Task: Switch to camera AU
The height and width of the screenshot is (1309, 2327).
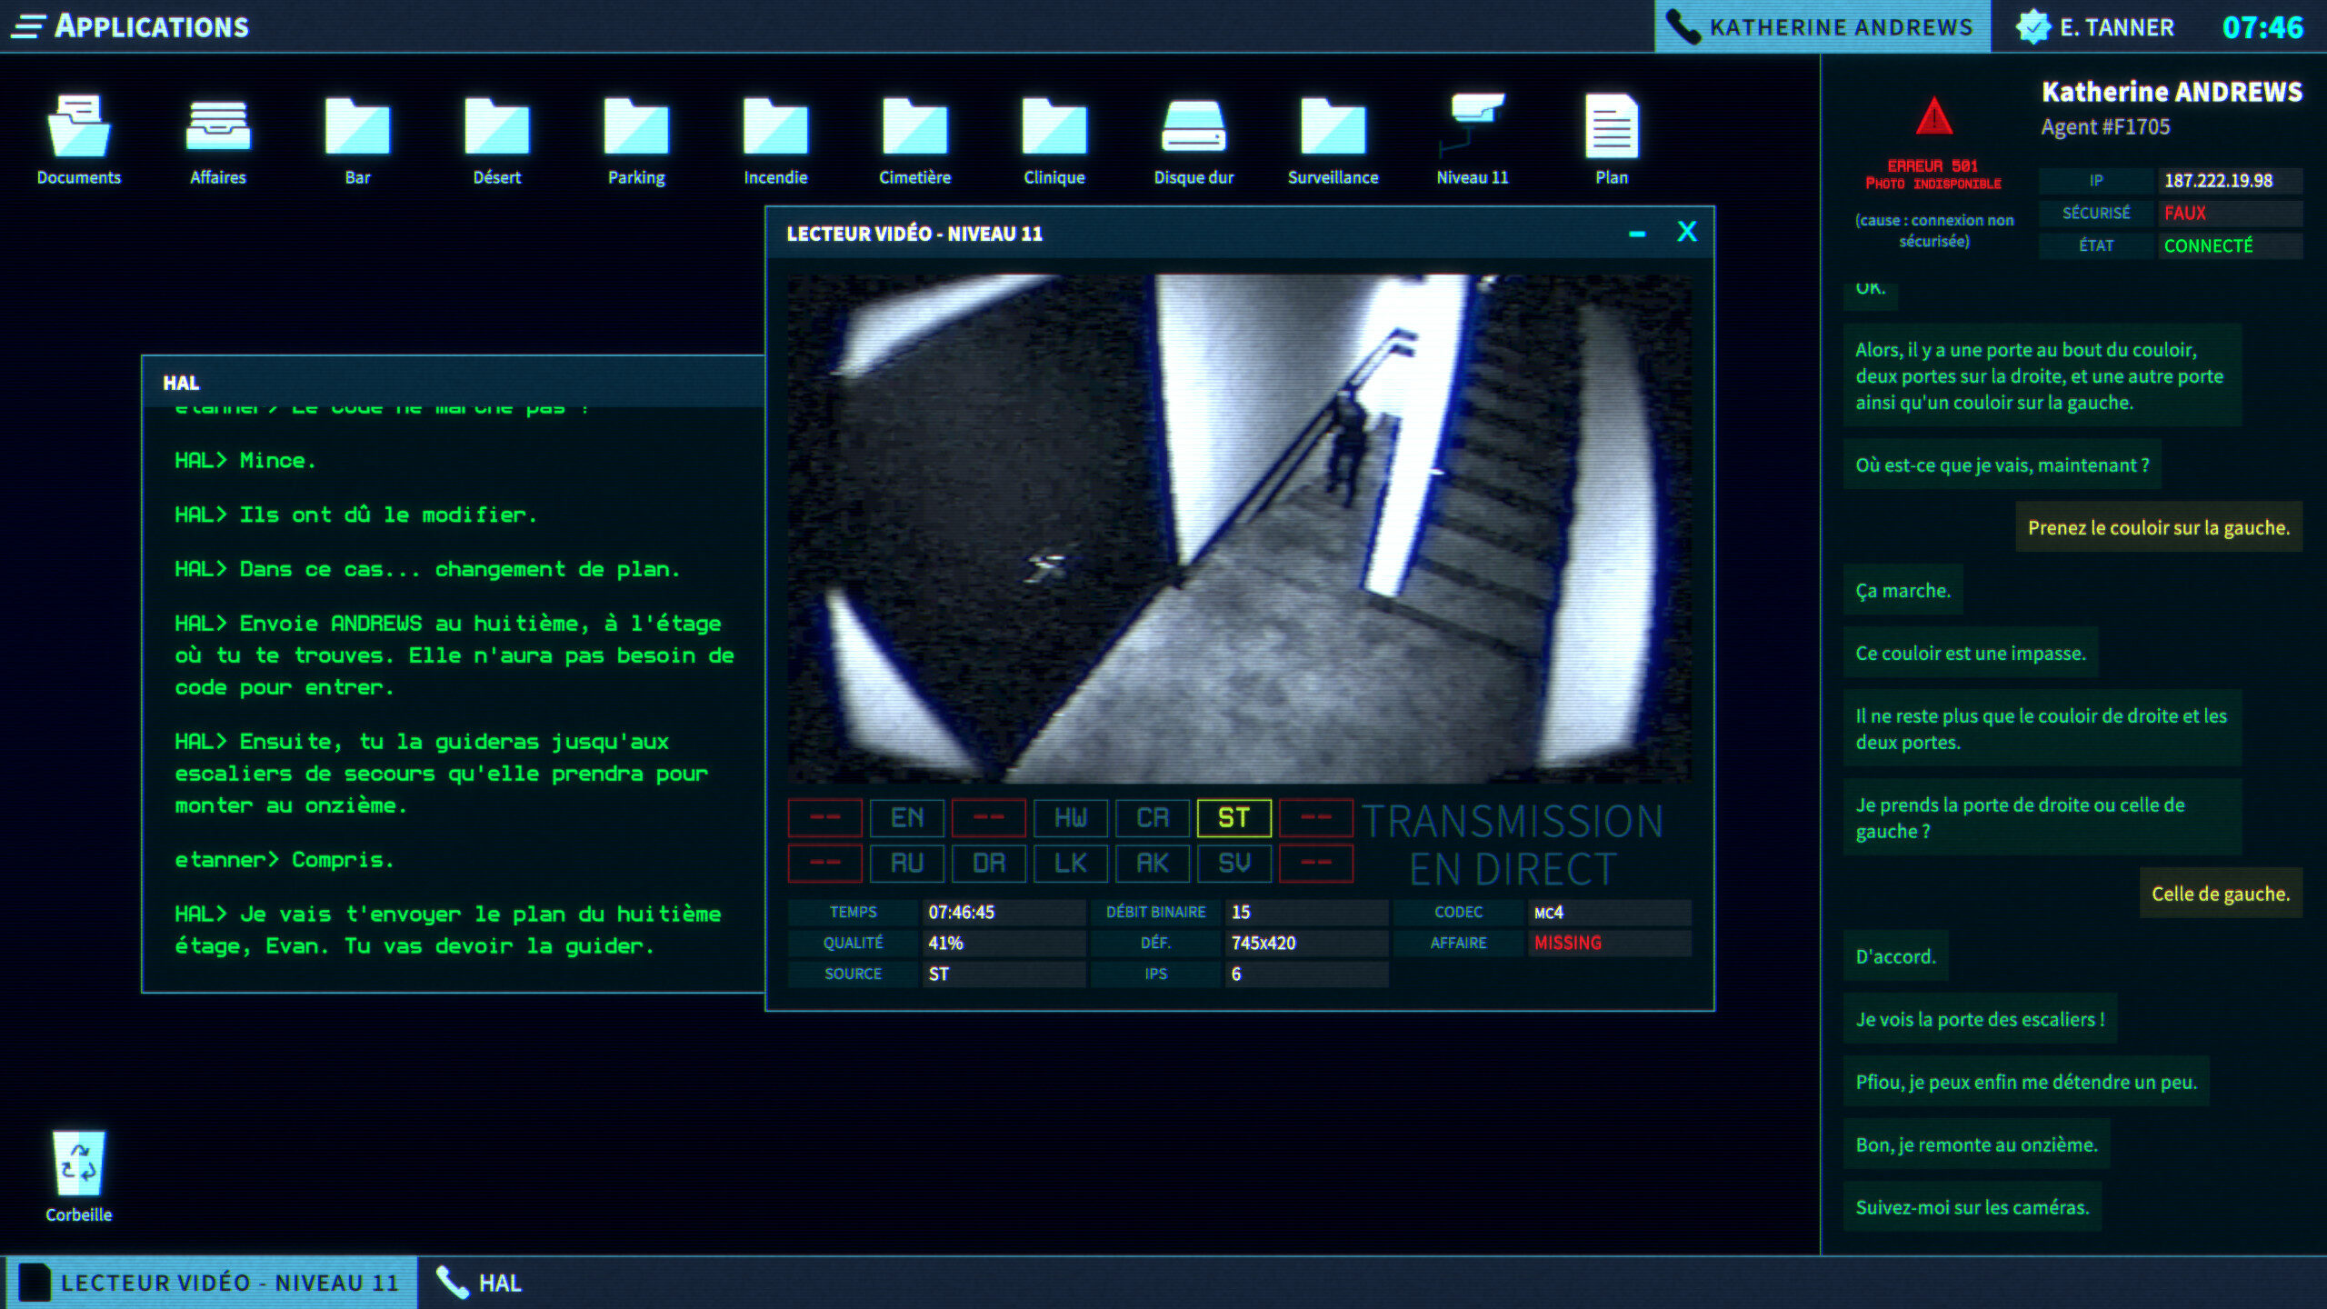Action: 906,864
